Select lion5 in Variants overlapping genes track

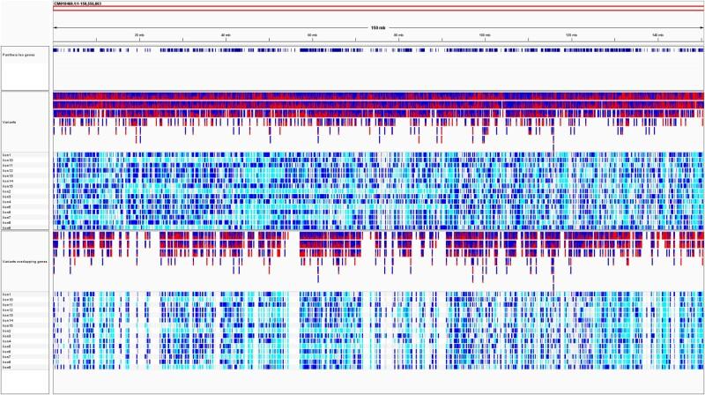pyautogui.click(x=6, y=347)
